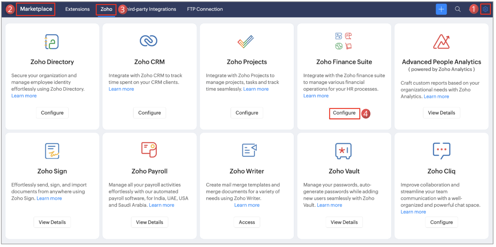This screenshot has height=247, width=496.
Task: Open the FTP Connection tab
Action: click(205, 9)
